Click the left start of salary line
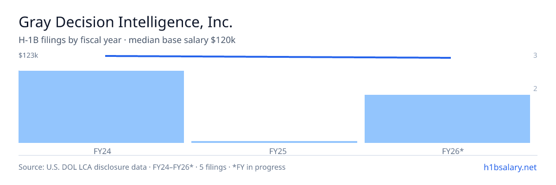556x185 pixels. (x=106, y=56)
